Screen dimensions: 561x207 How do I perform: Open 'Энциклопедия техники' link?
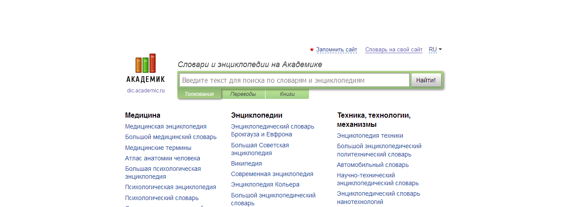point(370,136)
